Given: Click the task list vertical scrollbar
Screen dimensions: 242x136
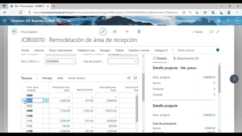Looking at the screenshot, I should (137, 109).
